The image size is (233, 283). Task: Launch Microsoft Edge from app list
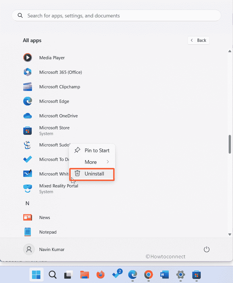coord(28,101)
